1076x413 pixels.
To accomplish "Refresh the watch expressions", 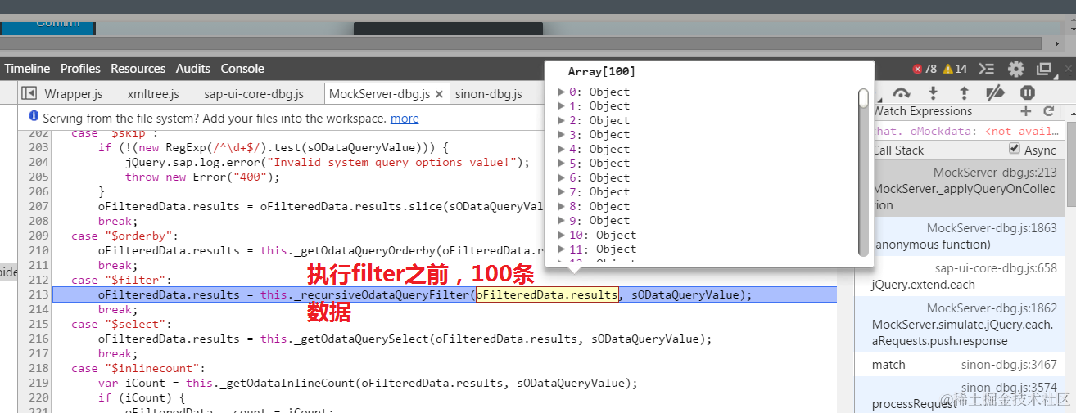I will 1048,111.
